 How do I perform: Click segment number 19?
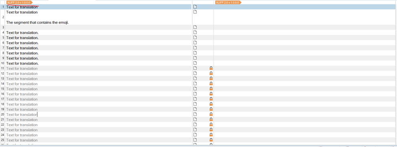pyautogui.click(x=2, y=109)
